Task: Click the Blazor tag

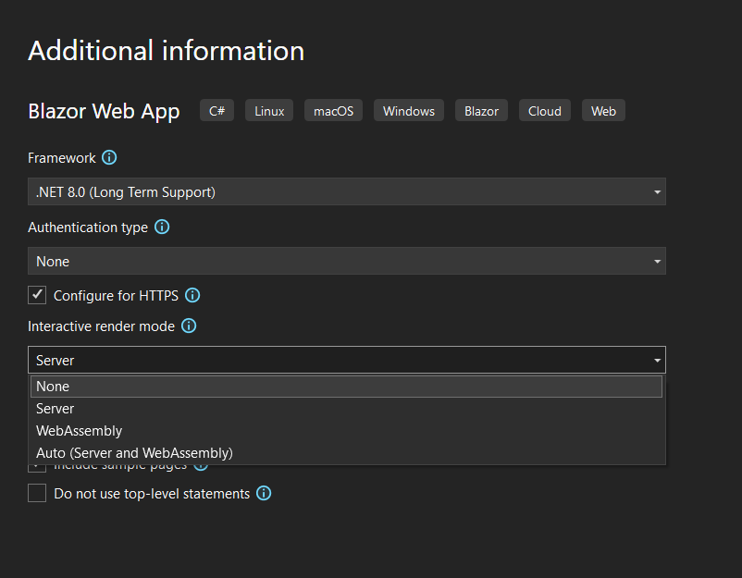Action: (x=481, y=110)
